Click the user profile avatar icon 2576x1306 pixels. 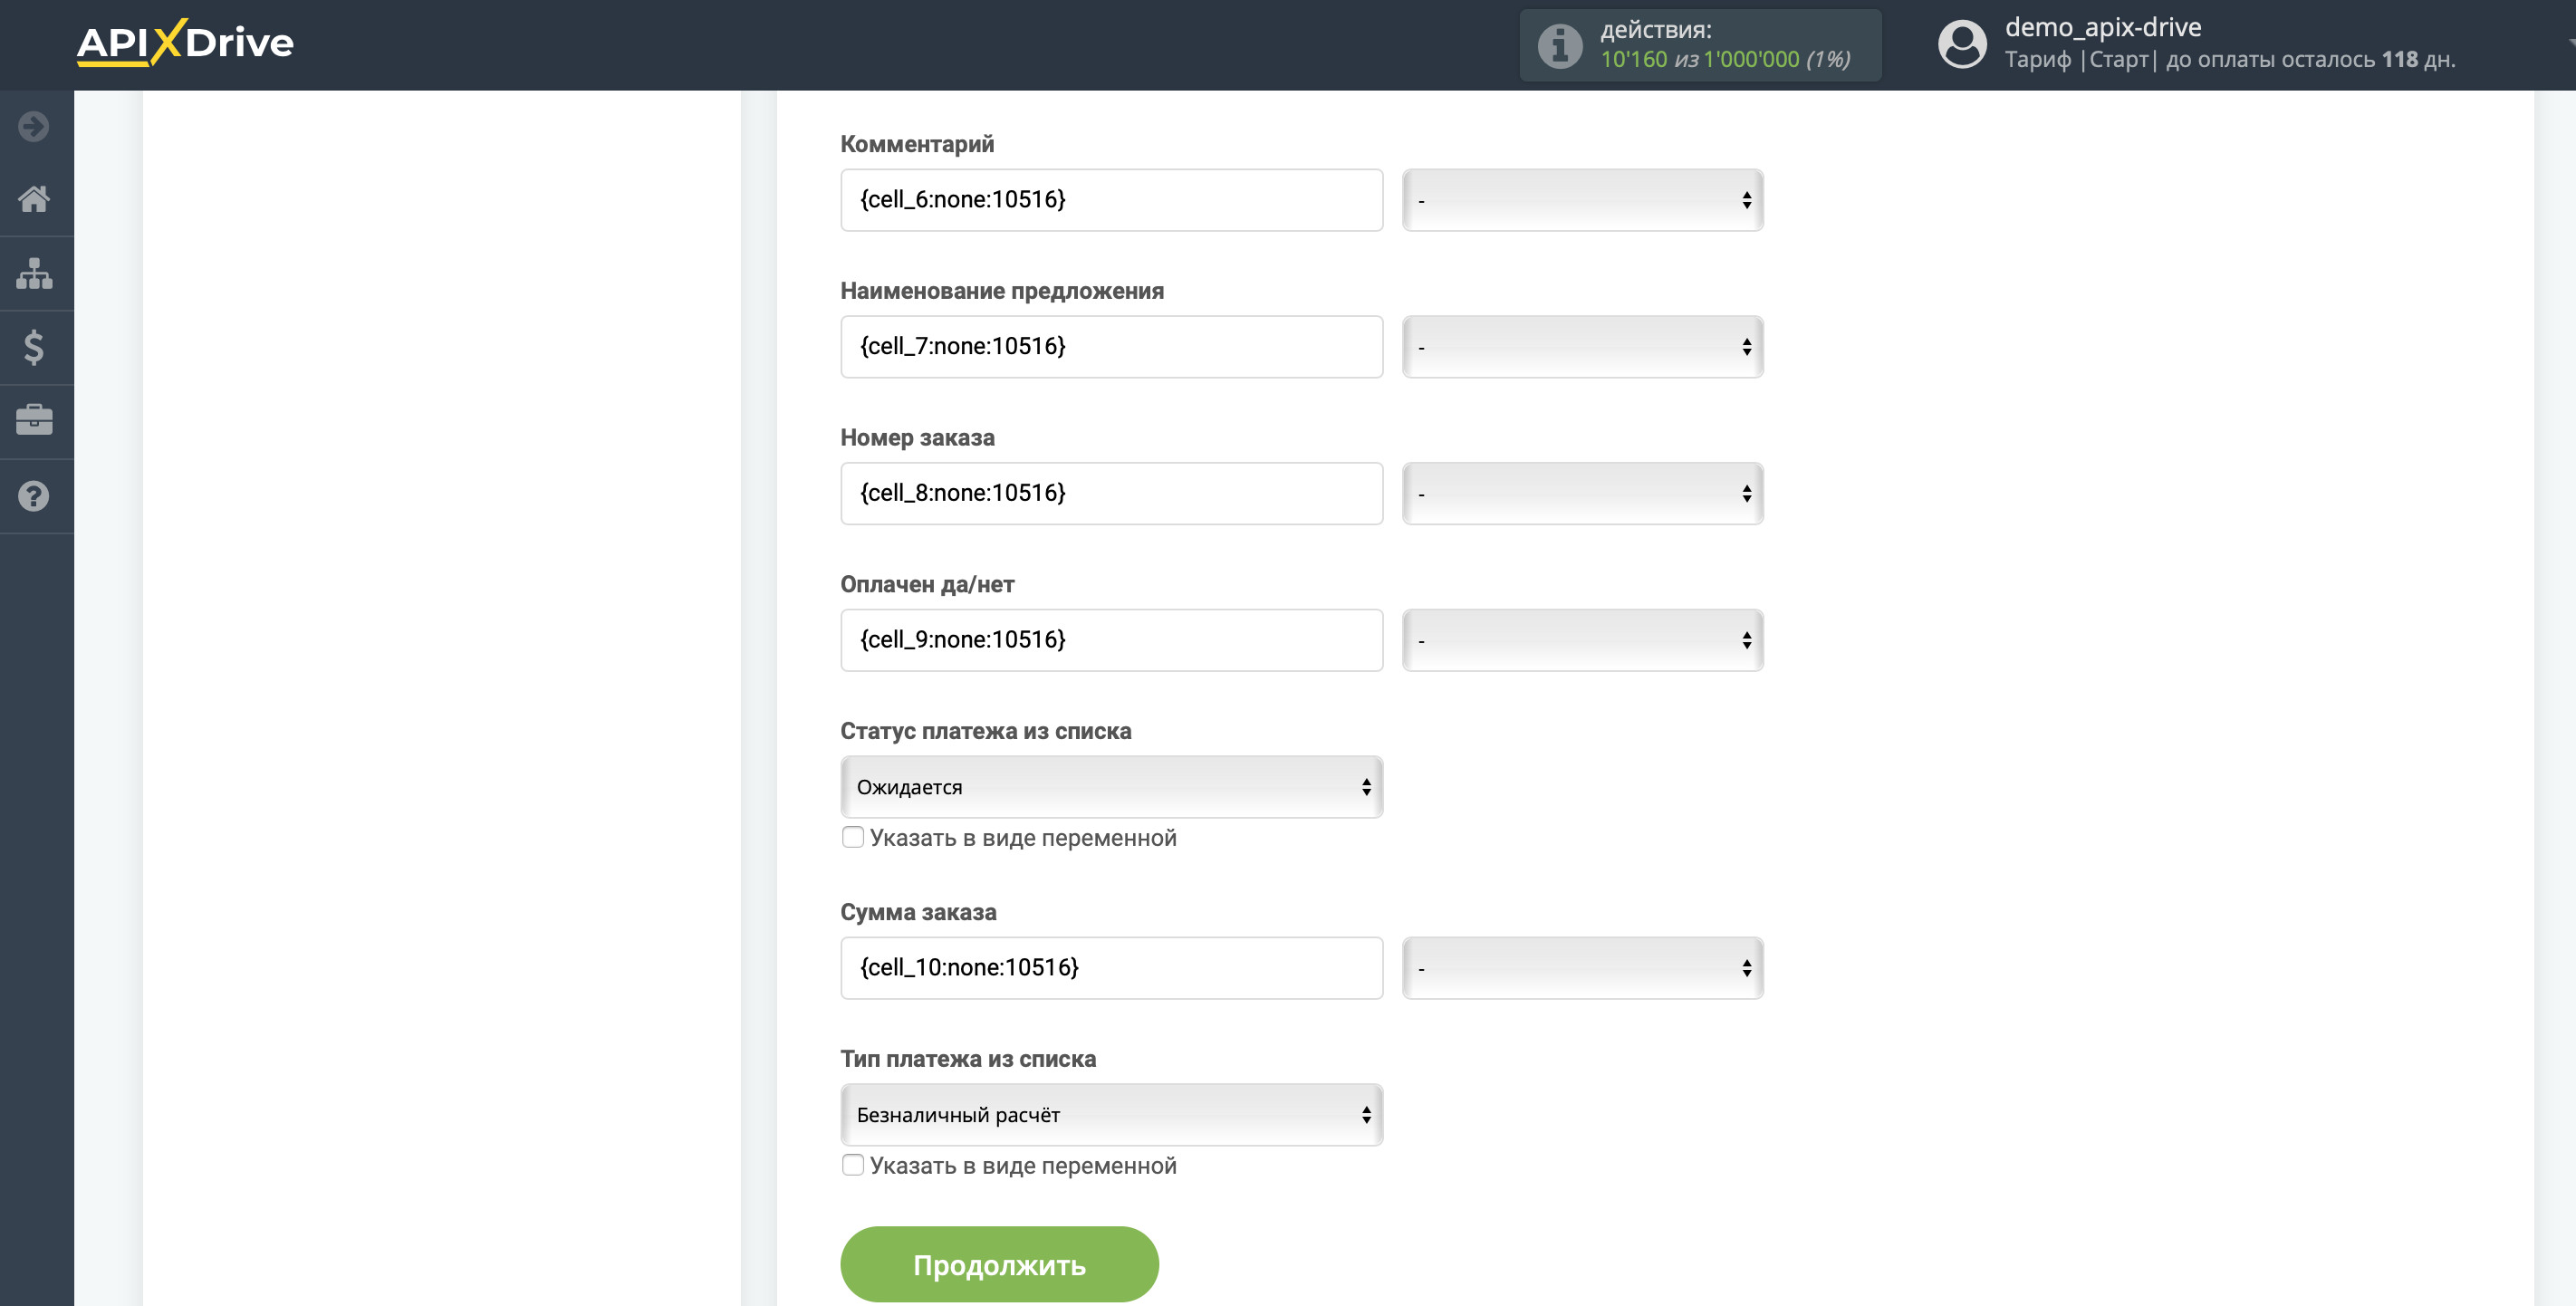[1962, 45]
